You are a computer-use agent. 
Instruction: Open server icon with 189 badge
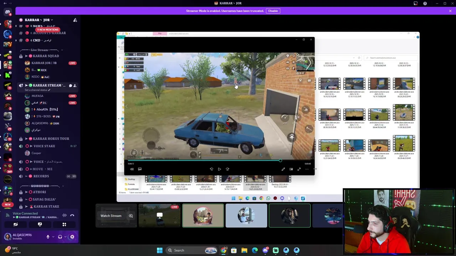click(7, 95)
